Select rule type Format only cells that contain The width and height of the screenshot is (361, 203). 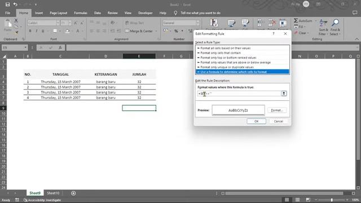(x=242, y=53)
